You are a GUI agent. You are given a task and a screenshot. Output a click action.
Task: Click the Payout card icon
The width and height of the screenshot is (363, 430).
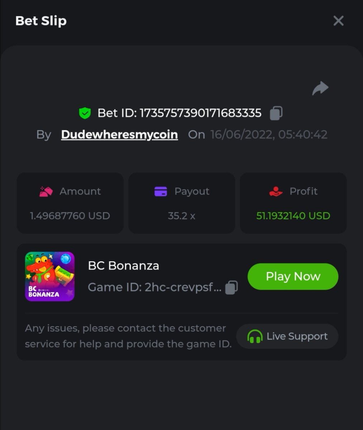pyautogui.click(x=161, y=191)
